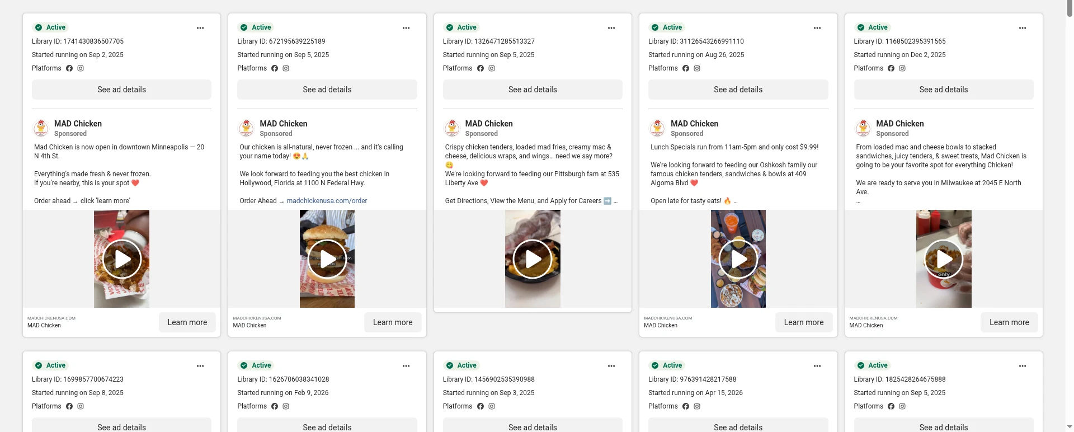Click text 'Started running on Sep 8, 2025'
The width and height of the screenshot is (1074, 432).
77,393
